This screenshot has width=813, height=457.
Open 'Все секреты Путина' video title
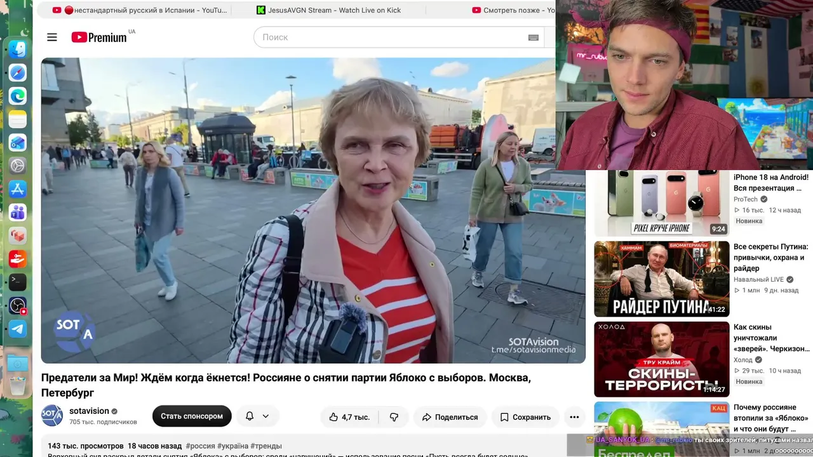[771, 258]
